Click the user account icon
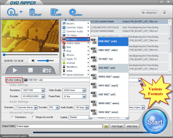The height and width of the screenshot is (138, 173). pos(164,12)
